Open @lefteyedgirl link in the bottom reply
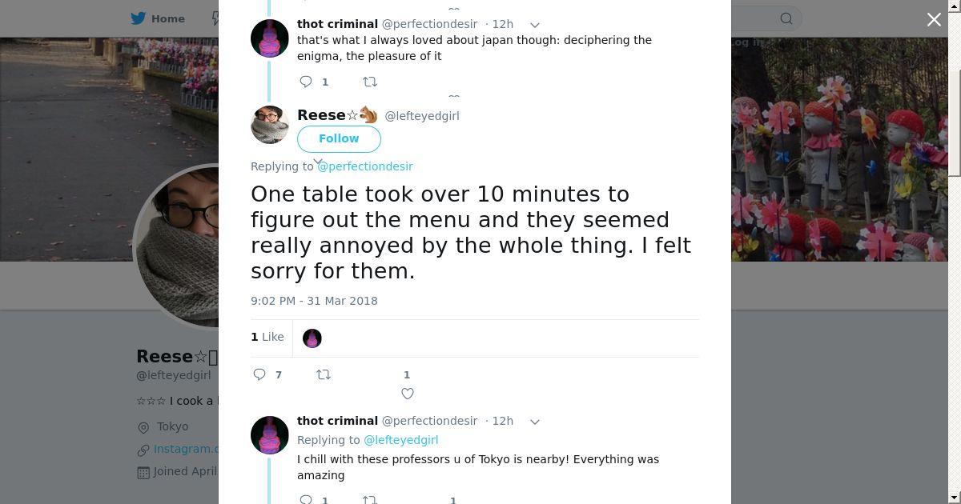The width and height of the screenshot is (961, 504). (400, 440)
